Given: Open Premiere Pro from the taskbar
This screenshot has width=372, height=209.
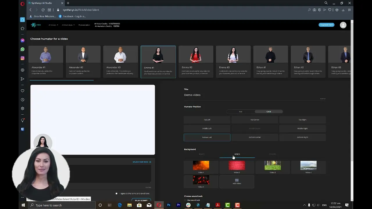Looking at the screenshot, I should (178, 205).
